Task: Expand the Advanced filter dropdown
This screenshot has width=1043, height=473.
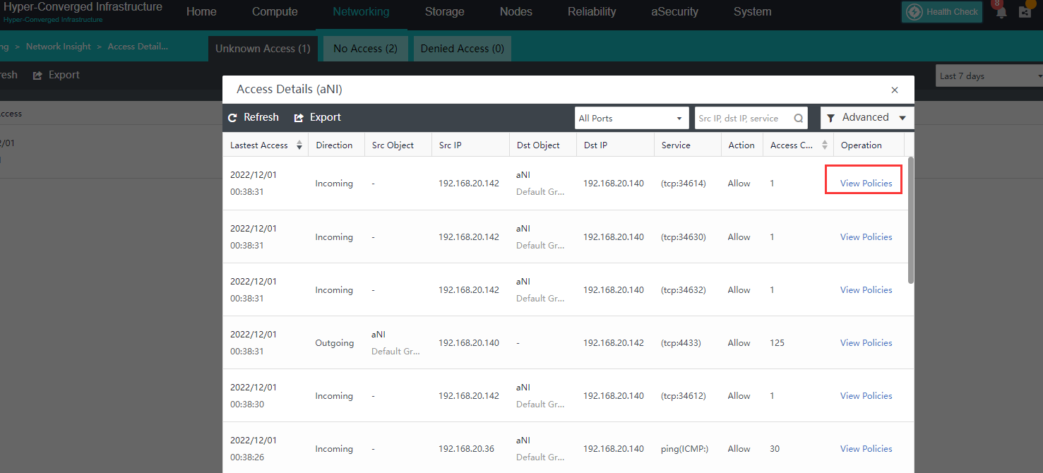Action: point(867,118)
